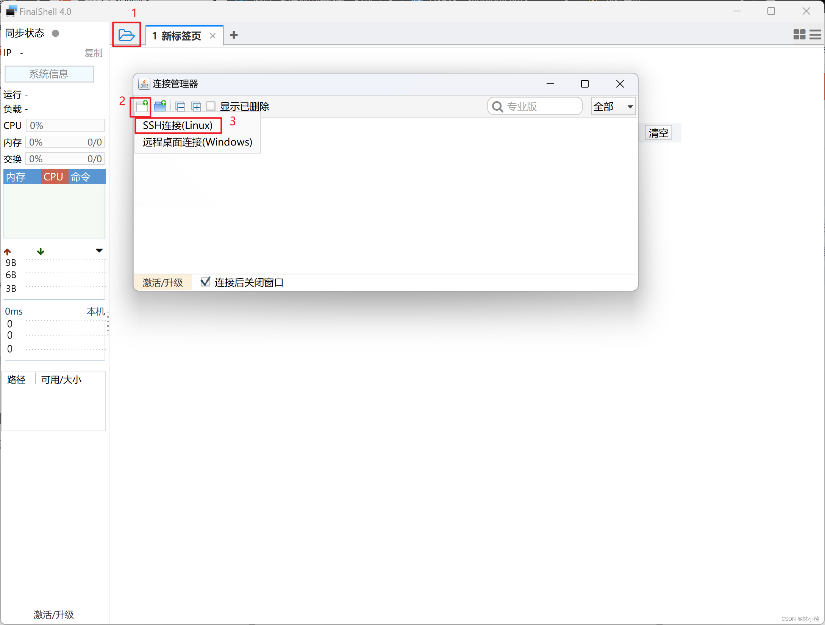This screenshot has width=825, height=625.
Task: Click the 路径 column header
Action: 16,380
